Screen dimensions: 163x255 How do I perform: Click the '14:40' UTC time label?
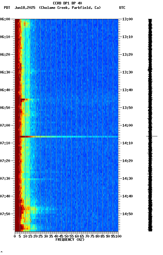(128, 196)
